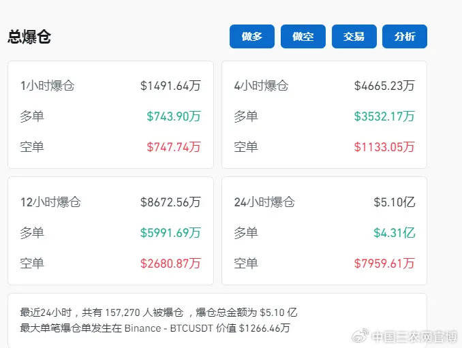Select the 总爆仓 heading
462x348 pixels.
click(29, 37)
